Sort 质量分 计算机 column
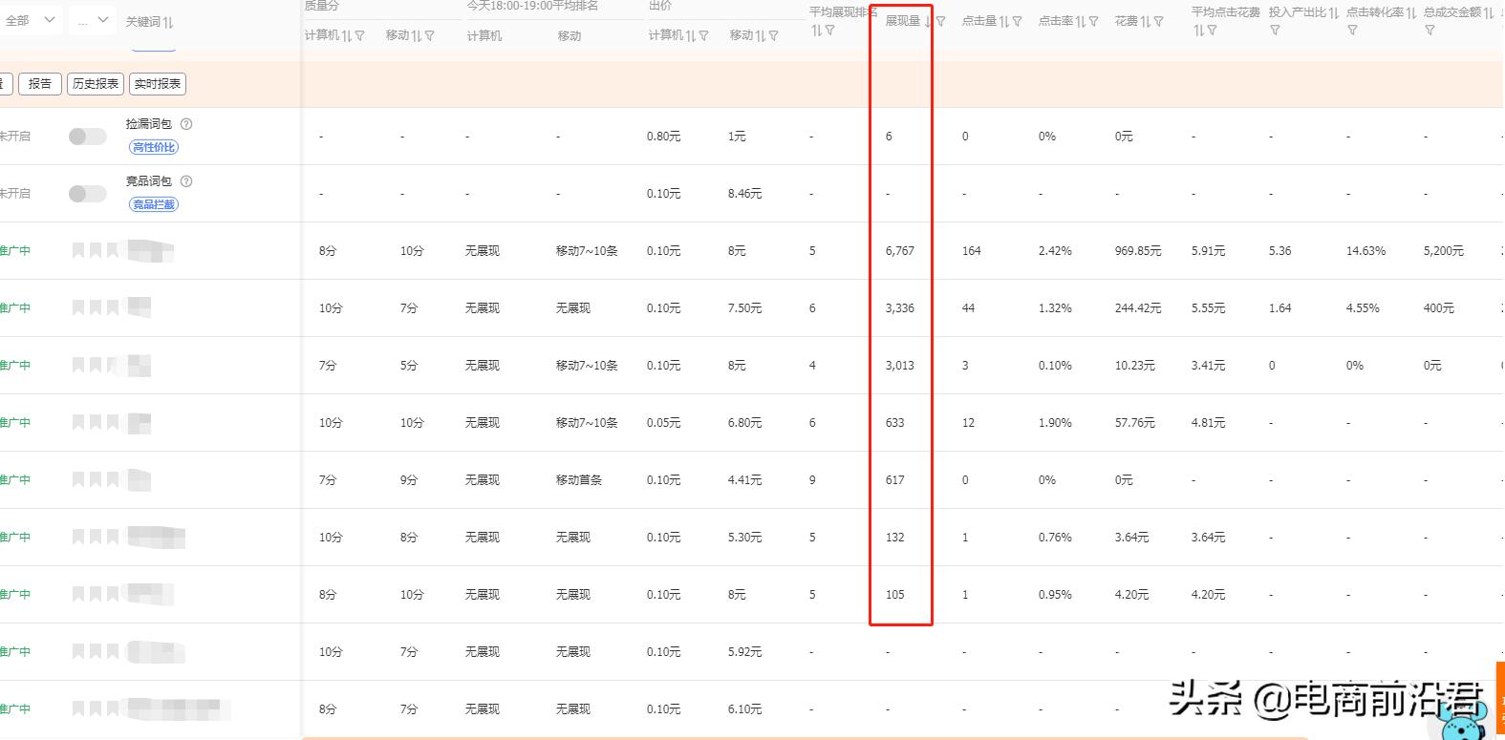The image size is (1505, 740). tap(346, 35)
